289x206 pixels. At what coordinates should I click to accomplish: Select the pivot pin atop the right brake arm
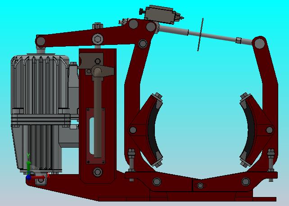pyautogui.click(x=259, y=44)
